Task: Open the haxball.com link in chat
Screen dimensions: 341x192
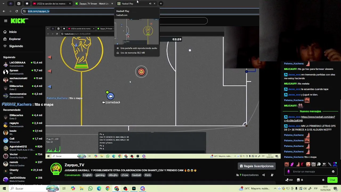Action: tap(309, 119)
